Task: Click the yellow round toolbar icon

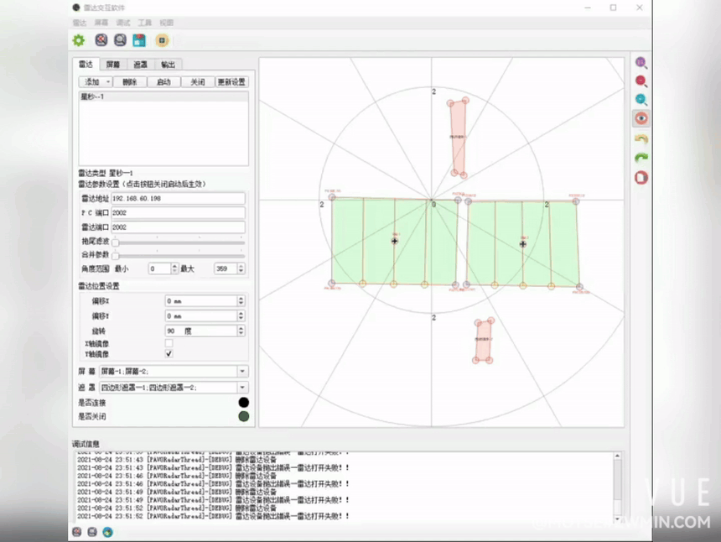Action: (x=162, y=40)
